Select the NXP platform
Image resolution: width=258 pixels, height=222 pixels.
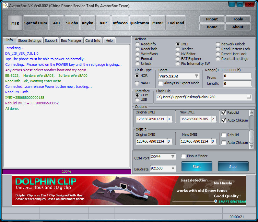pos(103,23)
